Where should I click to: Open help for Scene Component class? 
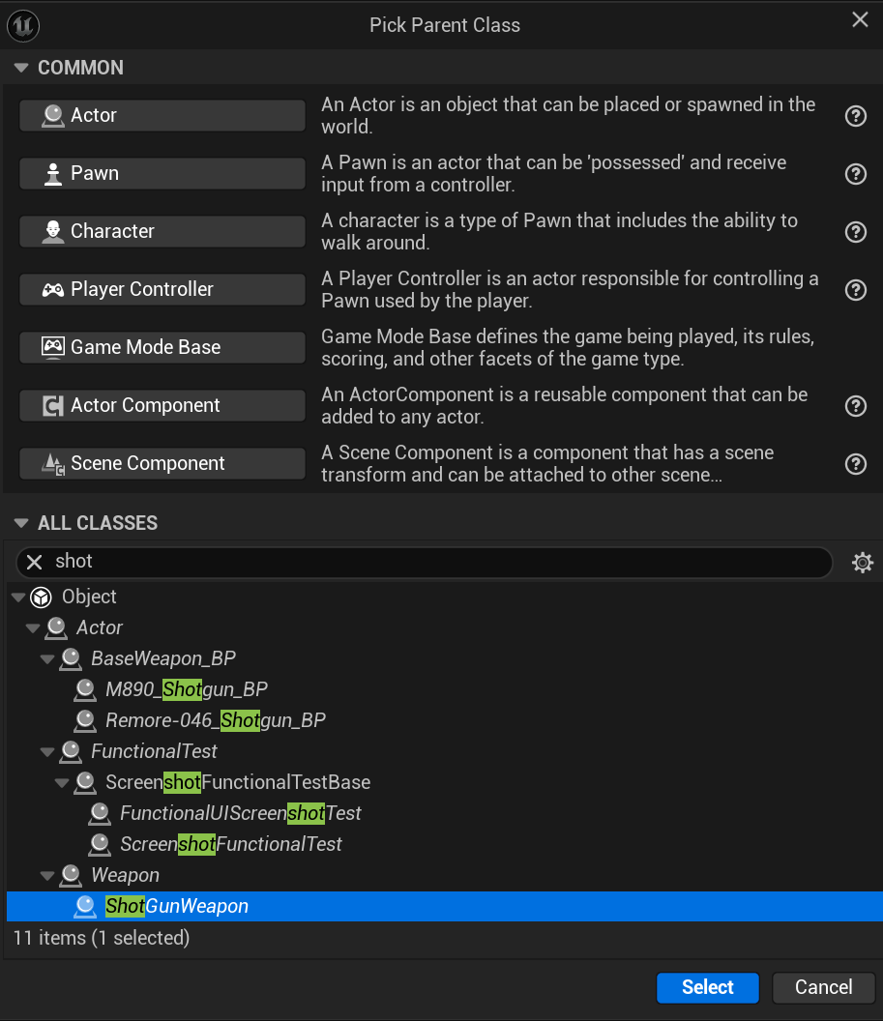[x=855, y=464]
